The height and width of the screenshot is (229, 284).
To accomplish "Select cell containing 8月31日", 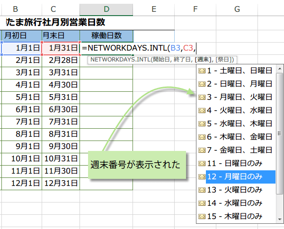I will [61, 134].
